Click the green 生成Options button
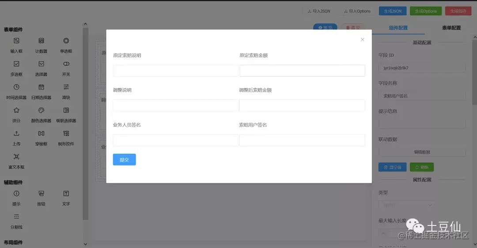The image size is (477, 248). coord(426,11)
